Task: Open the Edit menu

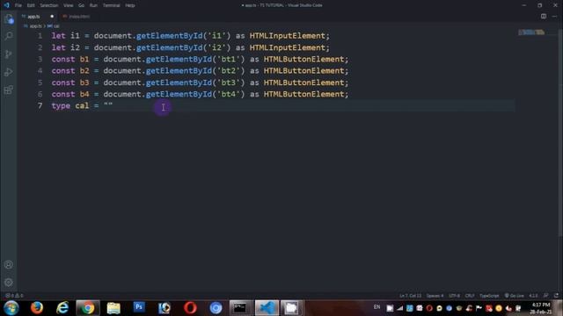Action: [31, 5]
